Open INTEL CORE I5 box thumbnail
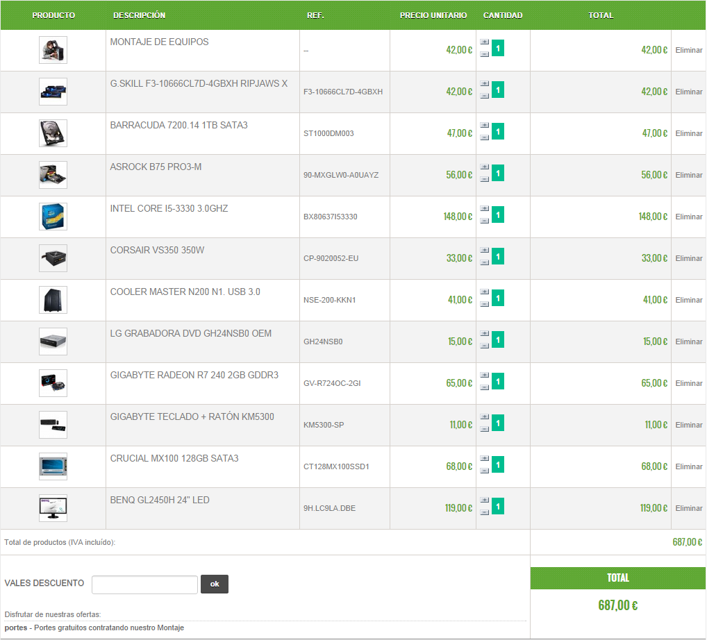 coord(53,217)
